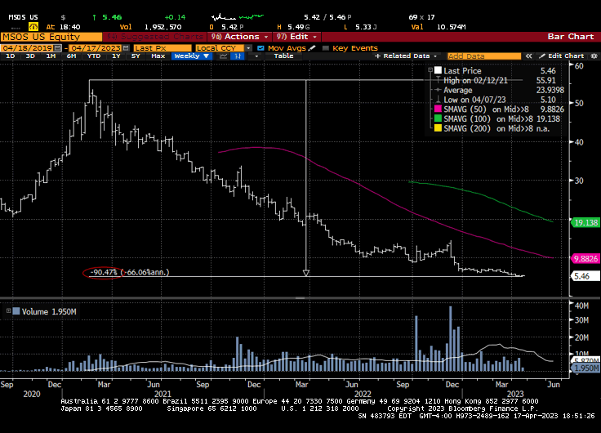Click the Average marker icon in legend
601x433 pixels.
coord(438,90)
